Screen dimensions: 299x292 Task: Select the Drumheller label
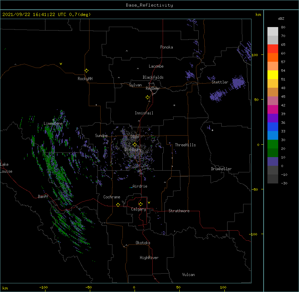[221, 169]
